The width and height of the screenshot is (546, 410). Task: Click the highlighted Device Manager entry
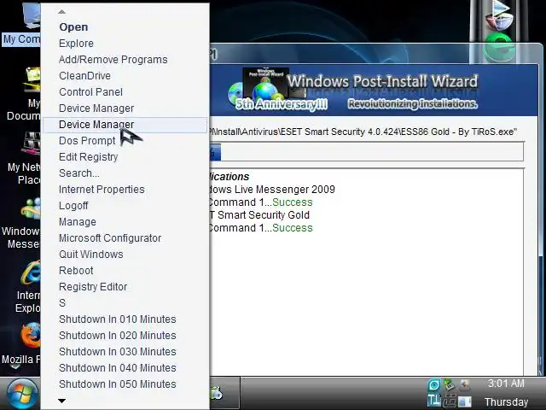tap(125, 125)
